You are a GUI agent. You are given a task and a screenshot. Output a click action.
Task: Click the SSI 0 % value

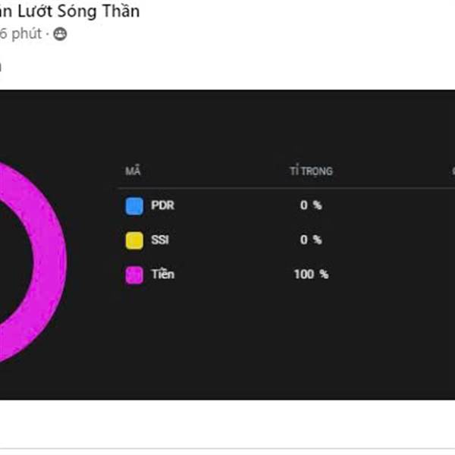tap(311, 240)
